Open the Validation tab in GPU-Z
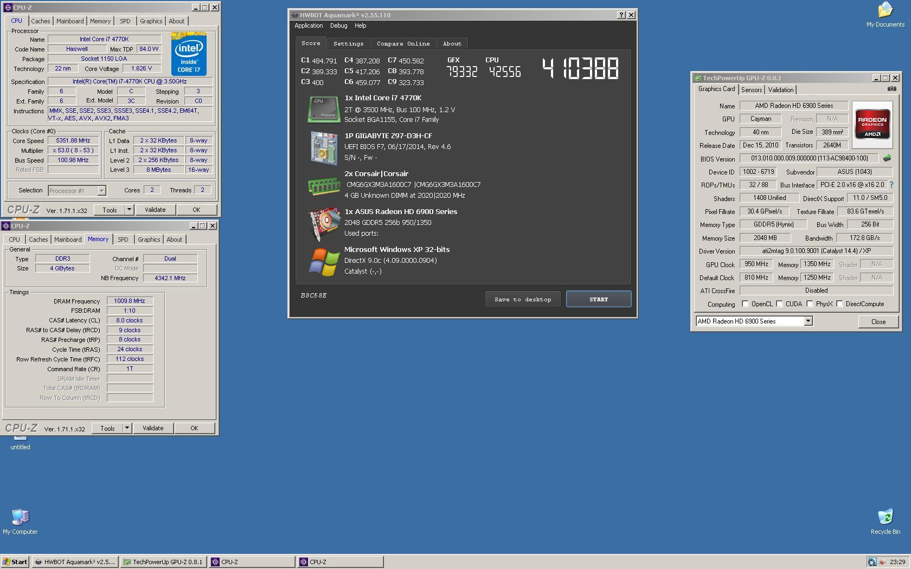Image resolution: width=911 pixels, height=569 pixels. coord(780,90)
